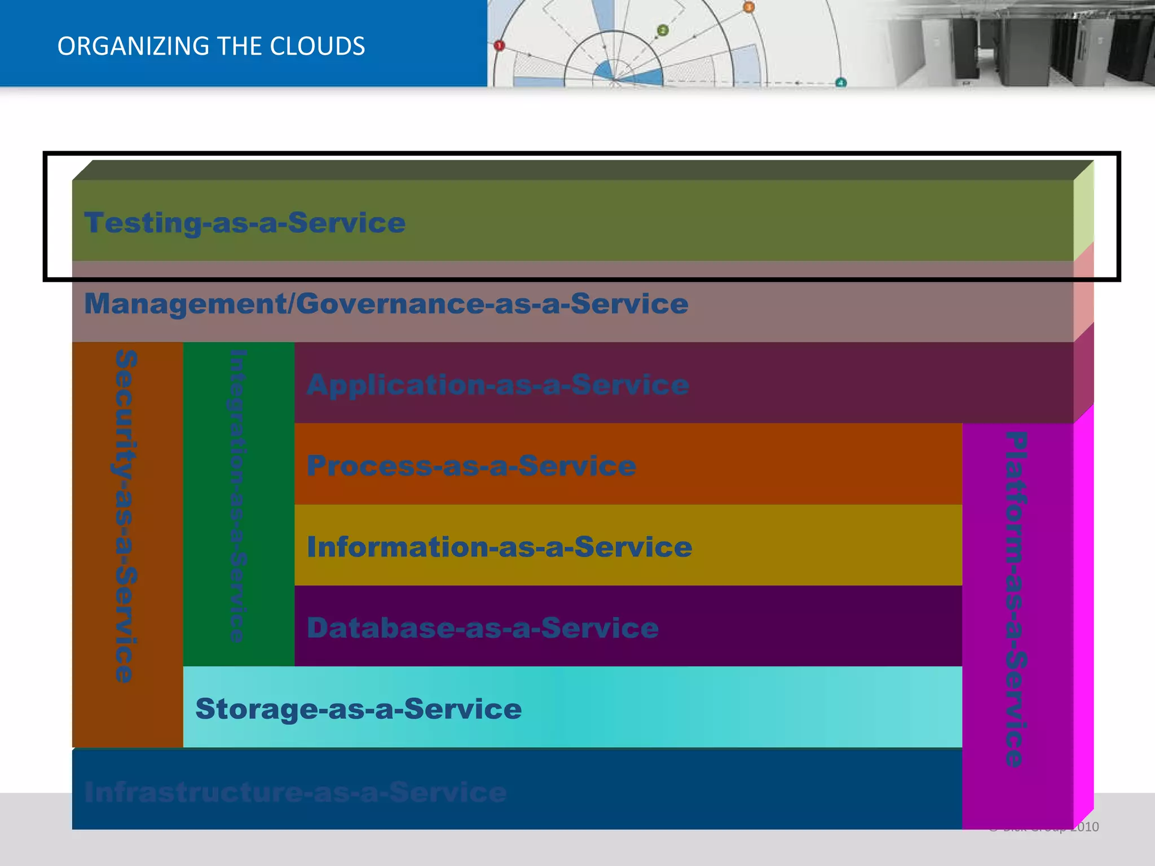Click the data center photo in the header
Viewport: 1155px width, 866px height.
(1015, 43)
